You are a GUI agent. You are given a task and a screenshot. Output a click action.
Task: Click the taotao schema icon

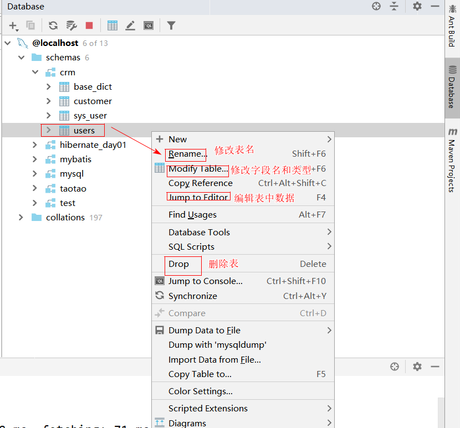coord(50,188)
